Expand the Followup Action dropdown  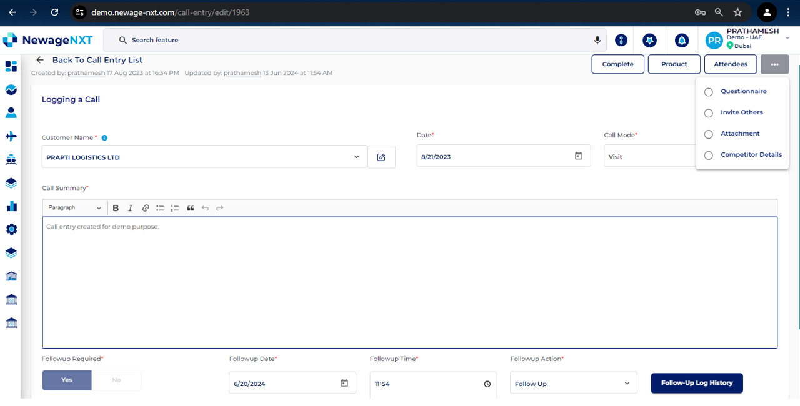tap(627, 384)
